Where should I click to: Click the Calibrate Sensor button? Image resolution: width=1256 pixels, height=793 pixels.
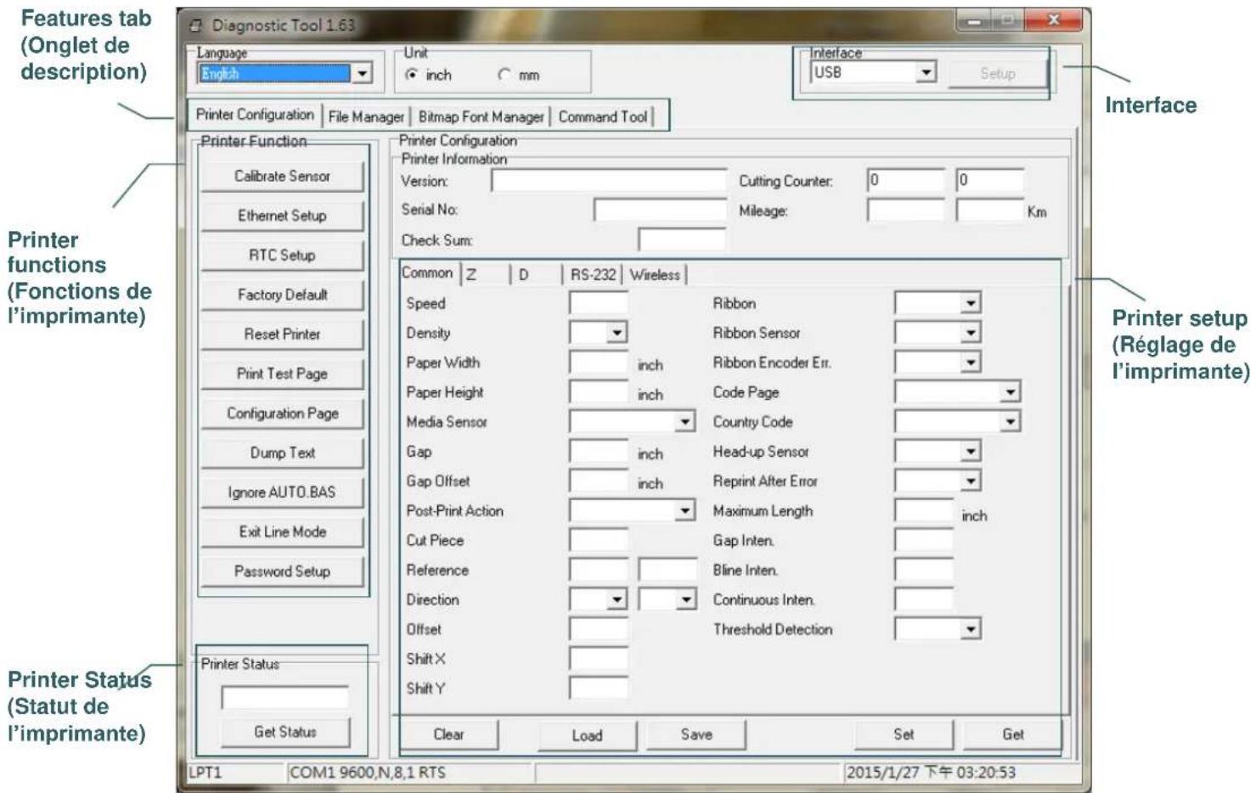click(x=282, y=176)
